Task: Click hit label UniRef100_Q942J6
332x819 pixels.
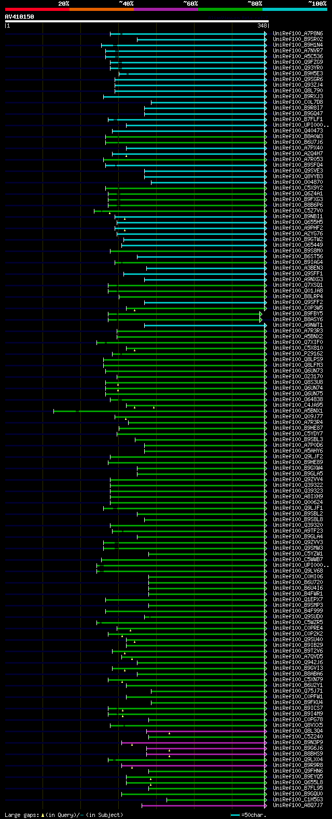Action: [298, 663]
